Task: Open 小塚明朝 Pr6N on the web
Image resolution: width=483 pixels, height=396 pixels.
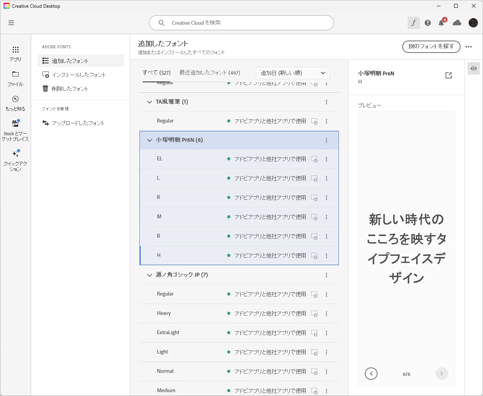Action: [449, 75]
